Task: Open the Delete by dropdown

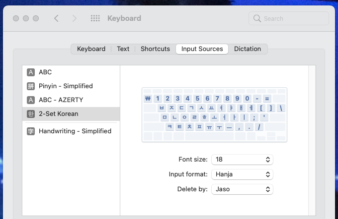Action: click(242, 189)
